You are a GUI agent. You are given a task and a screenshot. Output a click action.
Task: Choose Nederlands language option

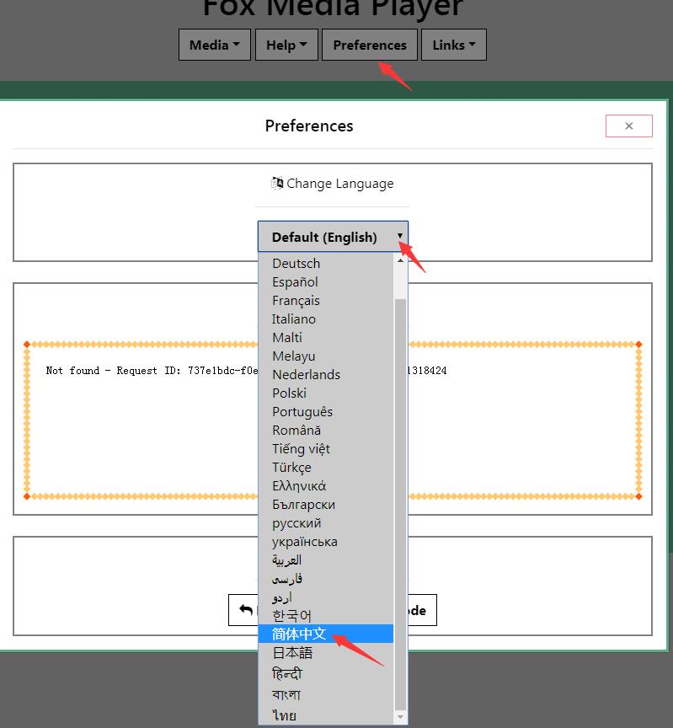325,375
